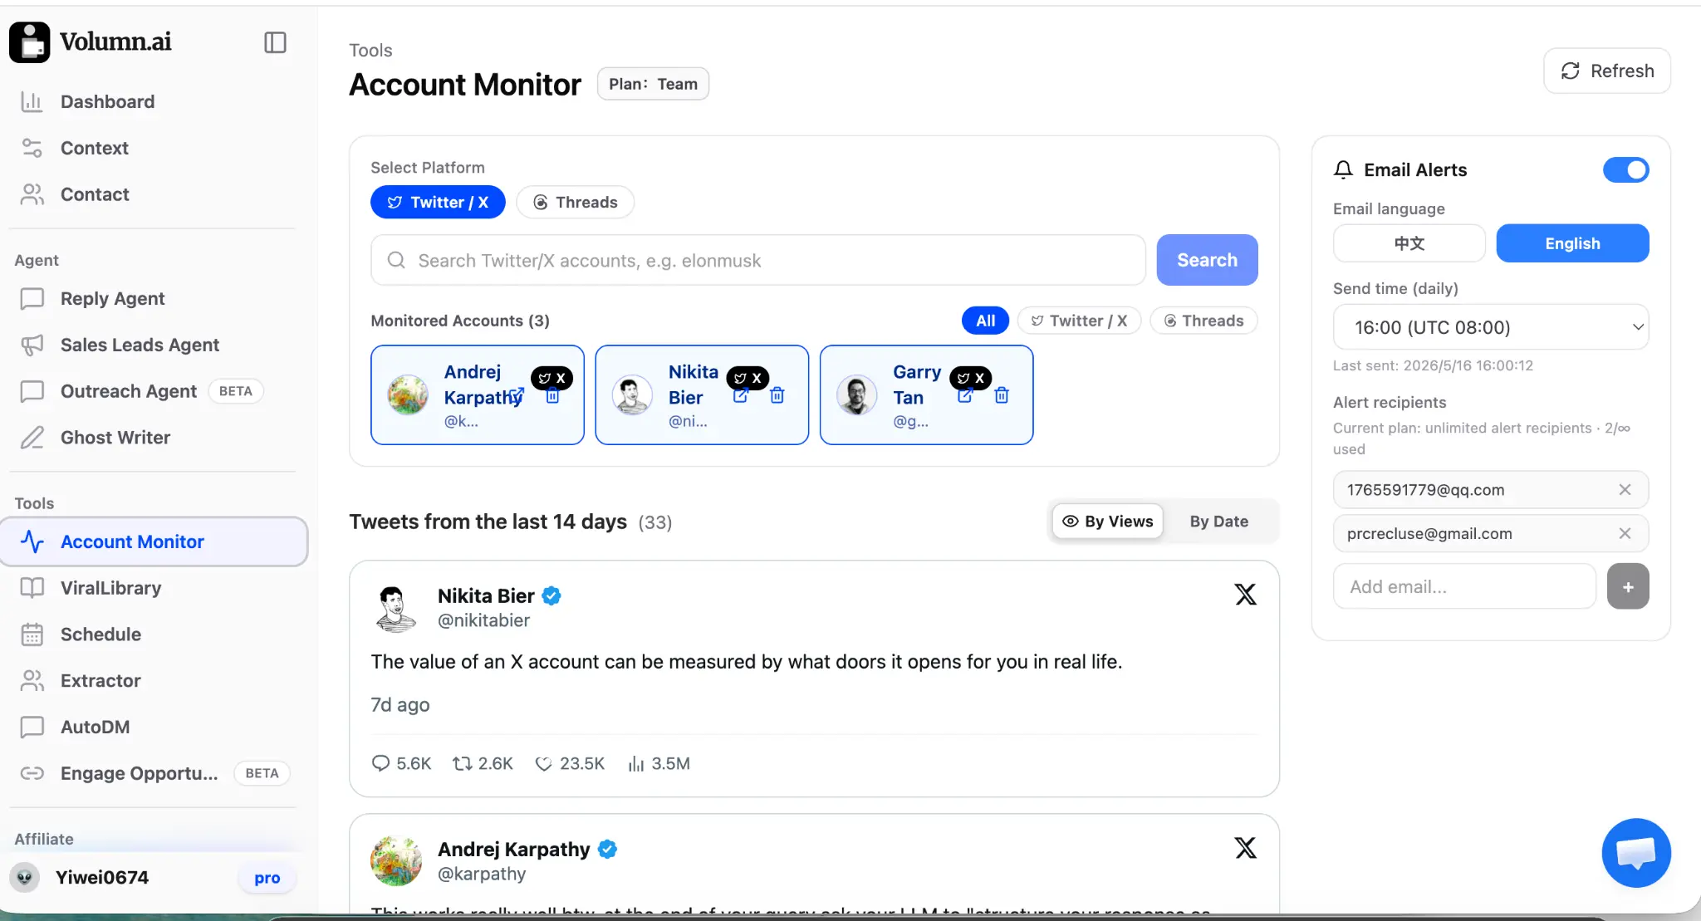Screen dimensions: 1701x921
Task: Click Garry Tan's avatar in monitored accounts
Action: 856,394
